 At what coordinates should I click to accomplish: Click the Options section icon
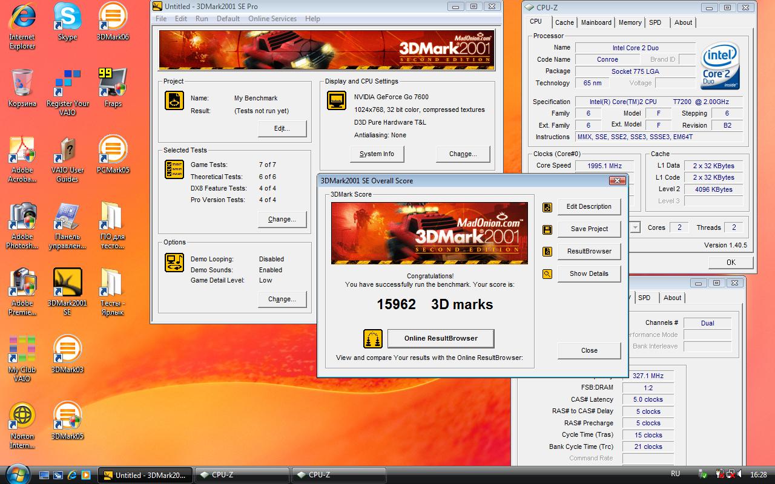pyautogui.click(x=174, y=263)
